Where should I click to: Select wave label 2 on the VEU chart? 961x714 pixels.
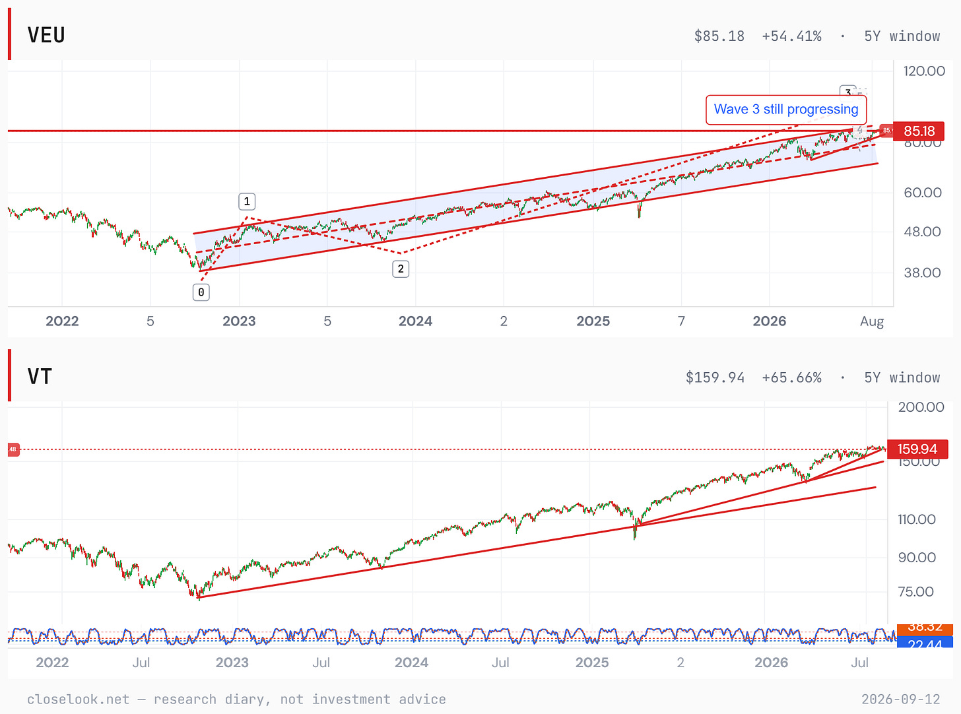401,269
